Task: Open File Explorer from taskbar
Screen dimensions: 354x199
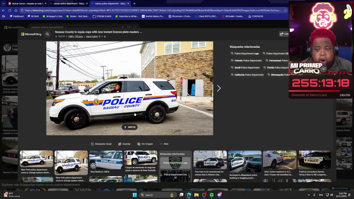Action: pyautogui.click(x=196, y=195)
